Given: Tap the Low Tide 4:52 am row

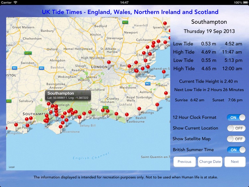Looking at the screenshot, I should [208, 44].
